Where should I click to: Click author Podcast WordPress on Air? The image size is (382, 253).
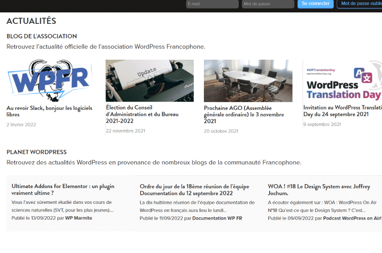coord(352,218)
